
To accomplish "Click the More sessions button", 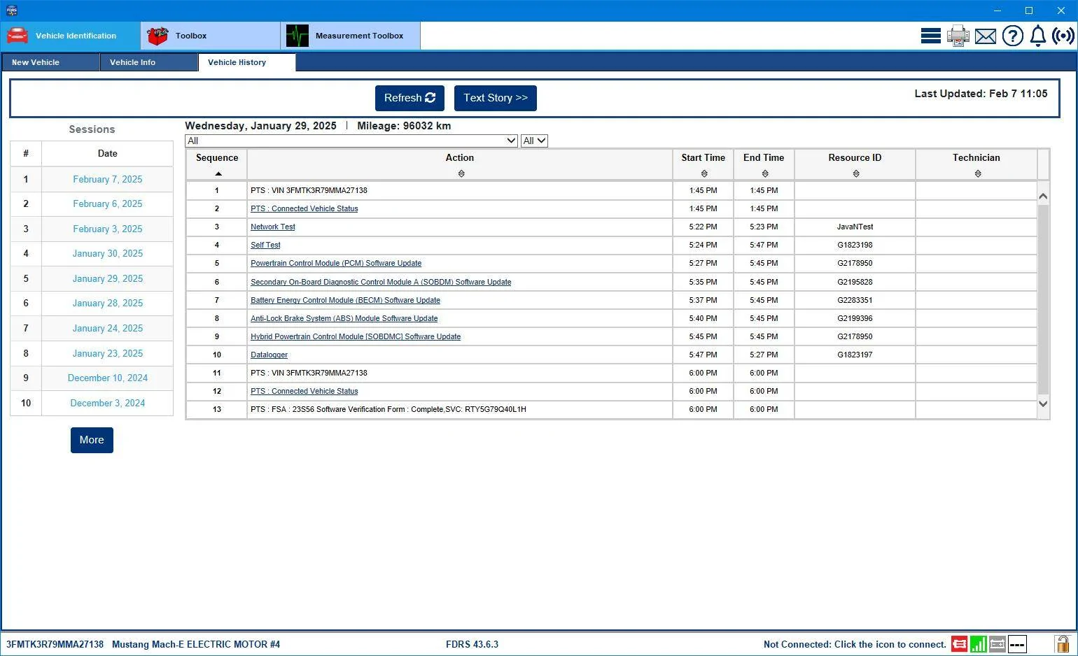I will [92, 440].
